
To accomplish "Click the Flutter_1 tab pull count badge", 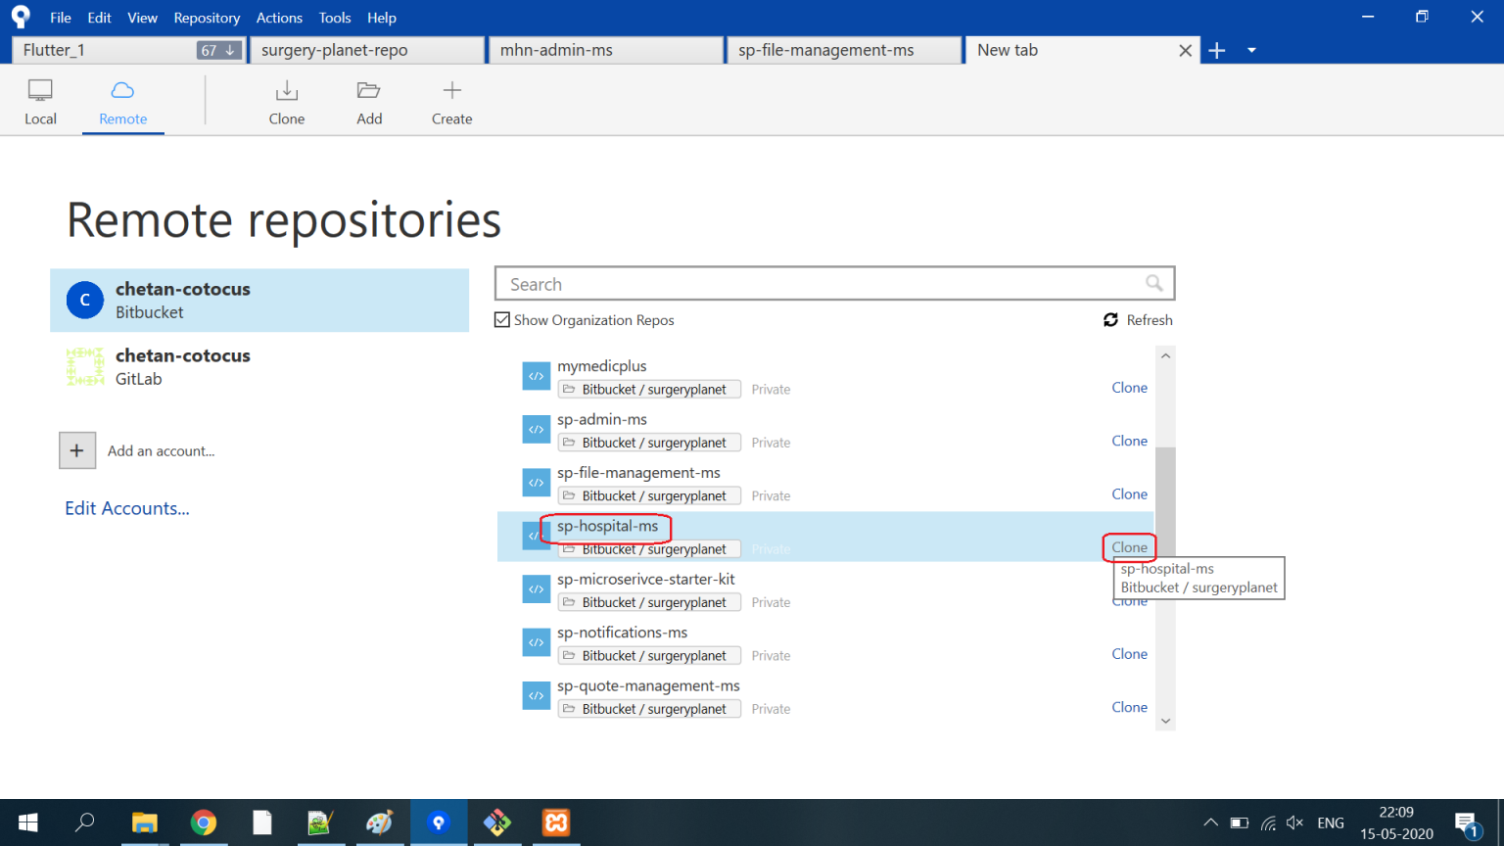I will click(x=218, y=50).
